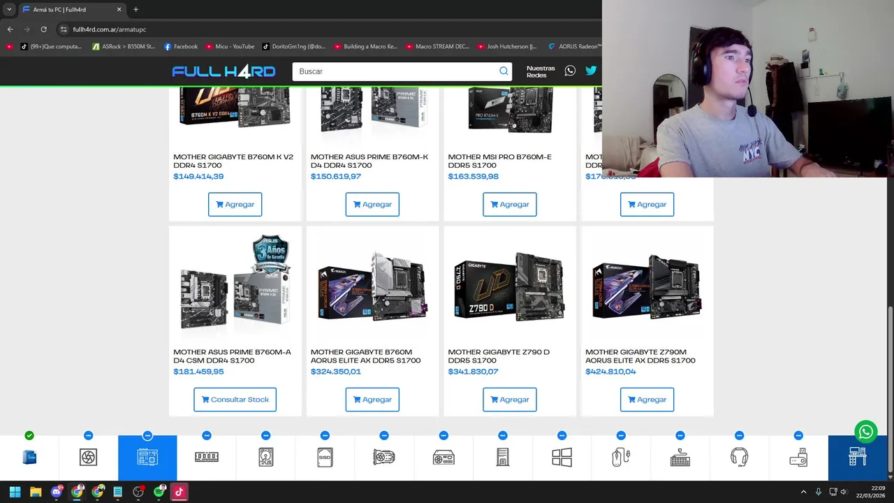Click MOTHER MSI PRO B760M-E title

pyautogui.click(x=499, y=161)
